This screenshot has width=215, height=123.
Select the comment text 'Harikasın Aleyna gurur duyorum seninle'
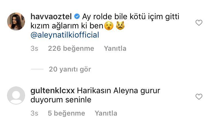[95, 95]
